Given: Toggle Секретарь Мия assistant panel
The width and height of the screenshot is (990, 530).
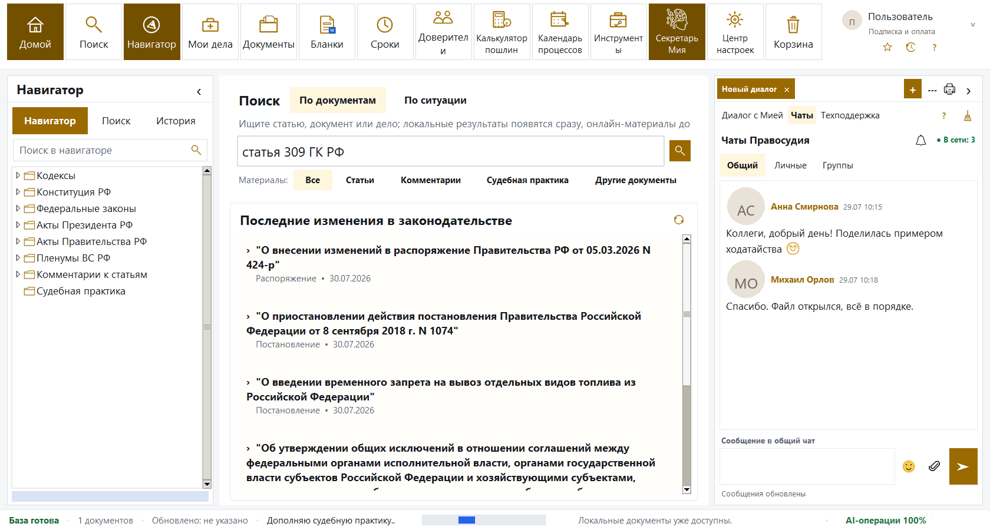Looking at the screenshot, I should (676, 32).
